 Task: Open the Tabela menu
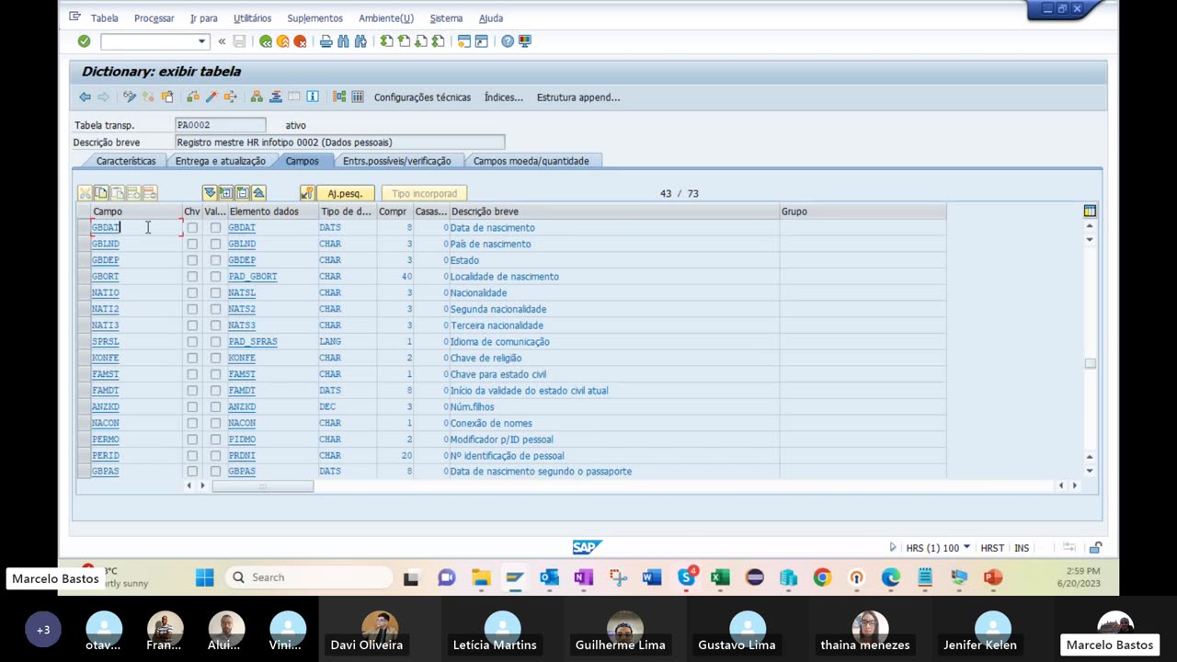(105, 18)
